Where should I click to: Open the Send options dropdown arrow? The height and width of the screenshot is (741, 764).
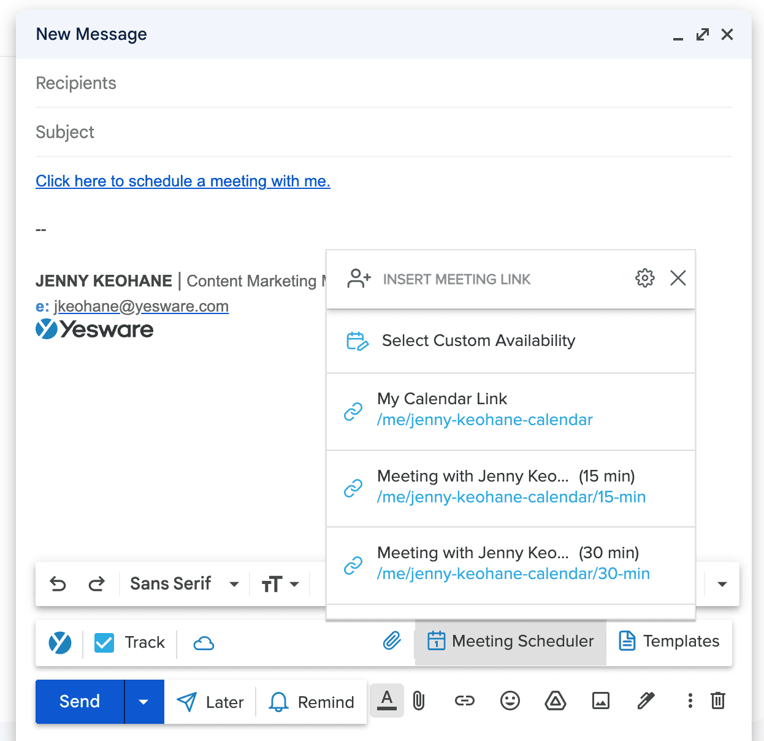pyautogui.click(x=144, y=701)
